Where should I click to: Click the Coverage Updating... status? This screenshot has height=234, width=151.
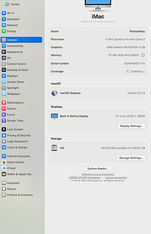pos(136,71)
